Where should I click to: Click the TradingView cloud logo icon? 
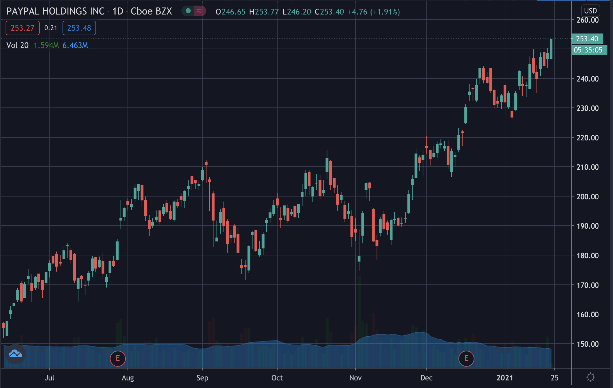[16, 354]
